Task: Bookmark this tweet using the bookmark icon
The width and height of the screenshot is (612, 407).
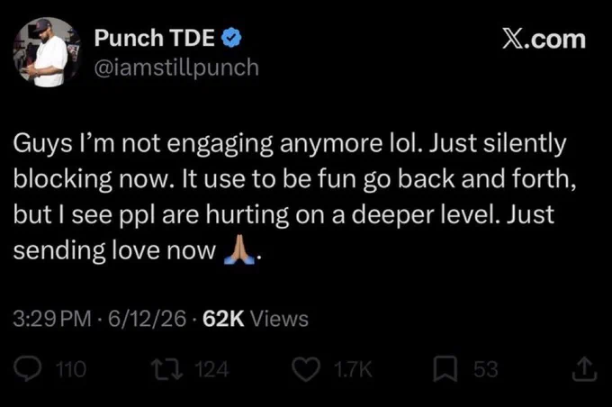Action: 445,369
